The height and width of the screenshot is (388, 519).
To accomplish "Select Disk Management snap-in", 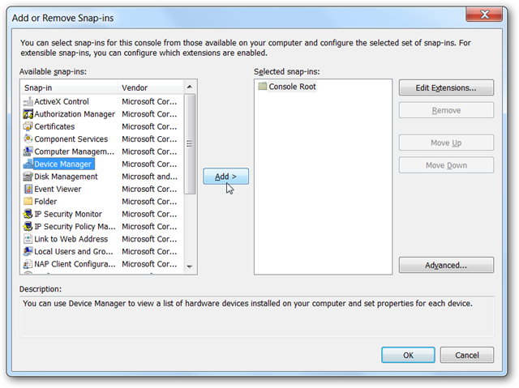I will 66,177.
